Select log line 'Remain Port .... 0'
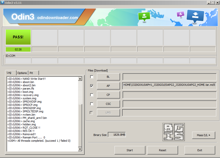This screenshot has width=220, height=158. pos(26,137)
